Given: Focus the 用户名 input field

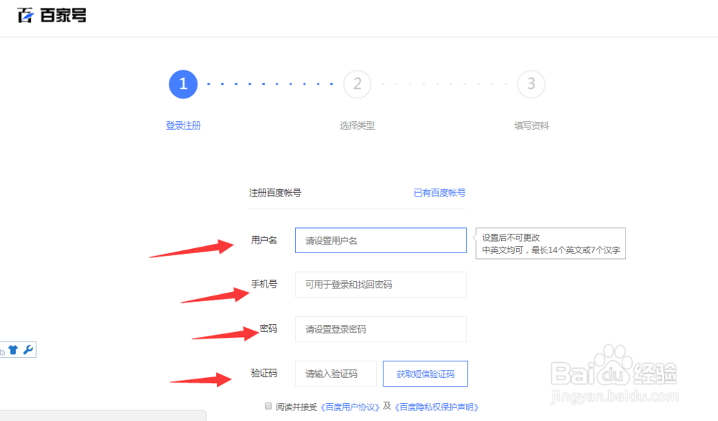Looking at the screenshot, I should click(x=381, y=240).
